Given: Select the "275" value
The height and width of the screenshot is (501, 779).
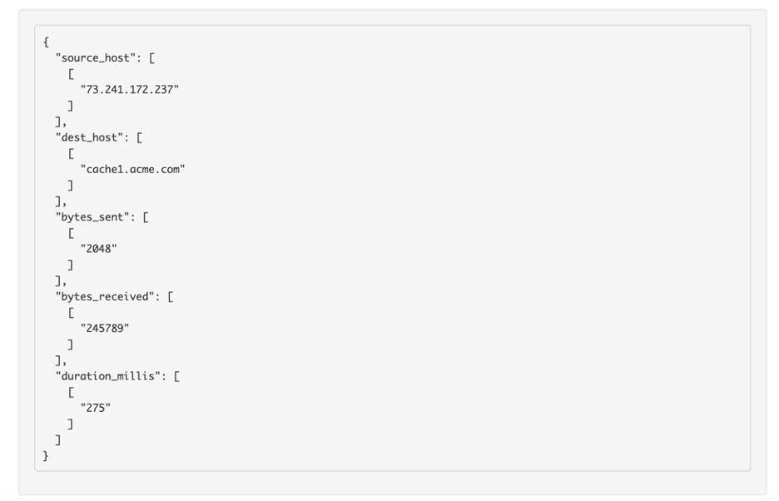Looking at the screenshot, I should pos(96,408).
